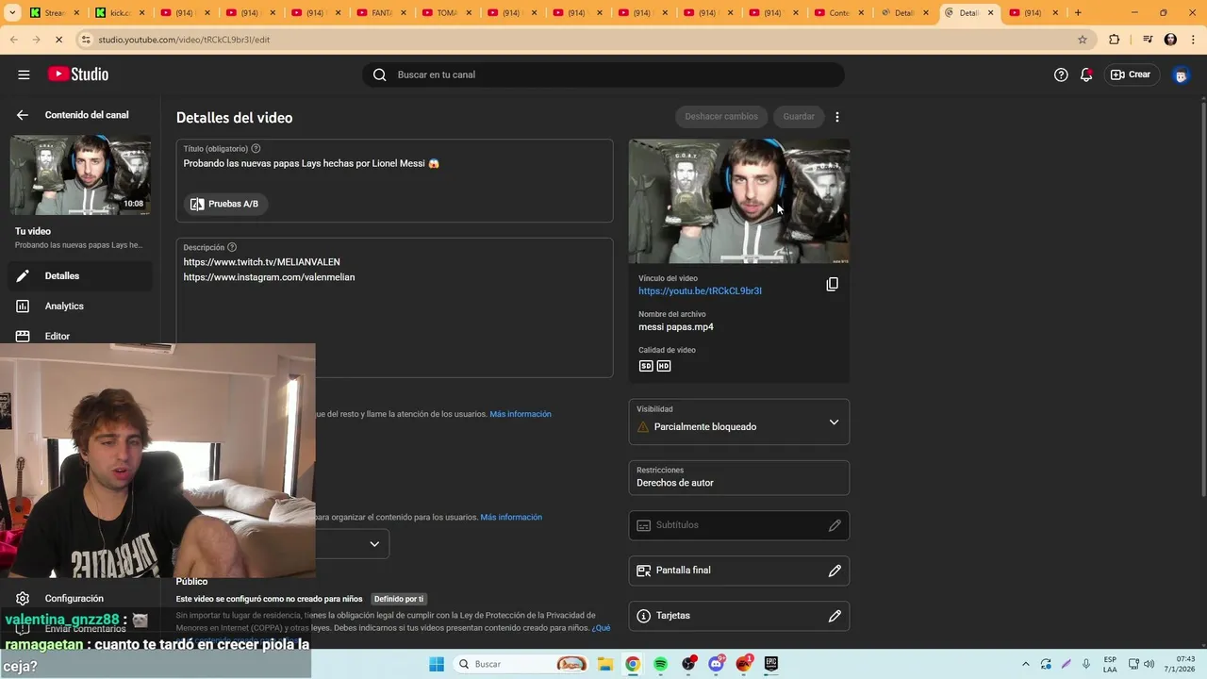Switch to the kick.com browser tab
This screenshot has height=679, width=1207.
point(124,13)
